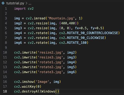The height and width of the screenshot is (95, 124).
Task: Click 'imwrite' on line 10
Action: 29,52
